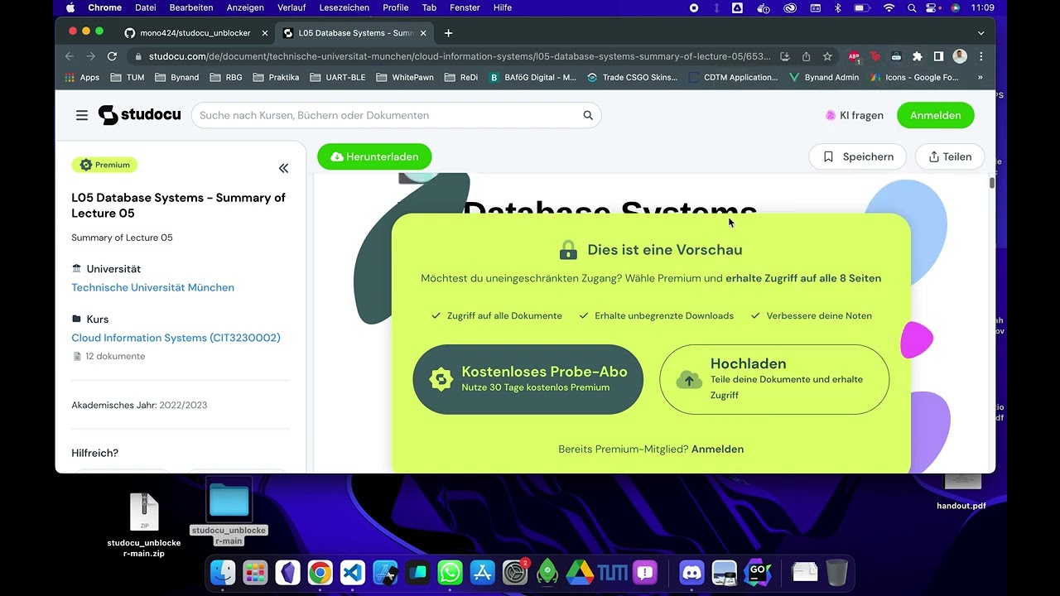
Task: Open the Praktika bookmarks folder
Action: coord(276,77)
